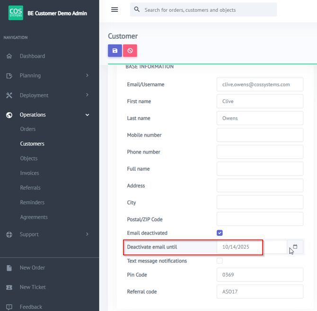The width and height of the screenshot is (317, 311).
Task: Click the red cancel icon button
Action: click(130, 51)
